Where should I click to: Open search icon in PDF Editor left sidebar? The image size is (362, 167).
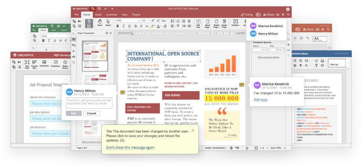coord(74,34)
